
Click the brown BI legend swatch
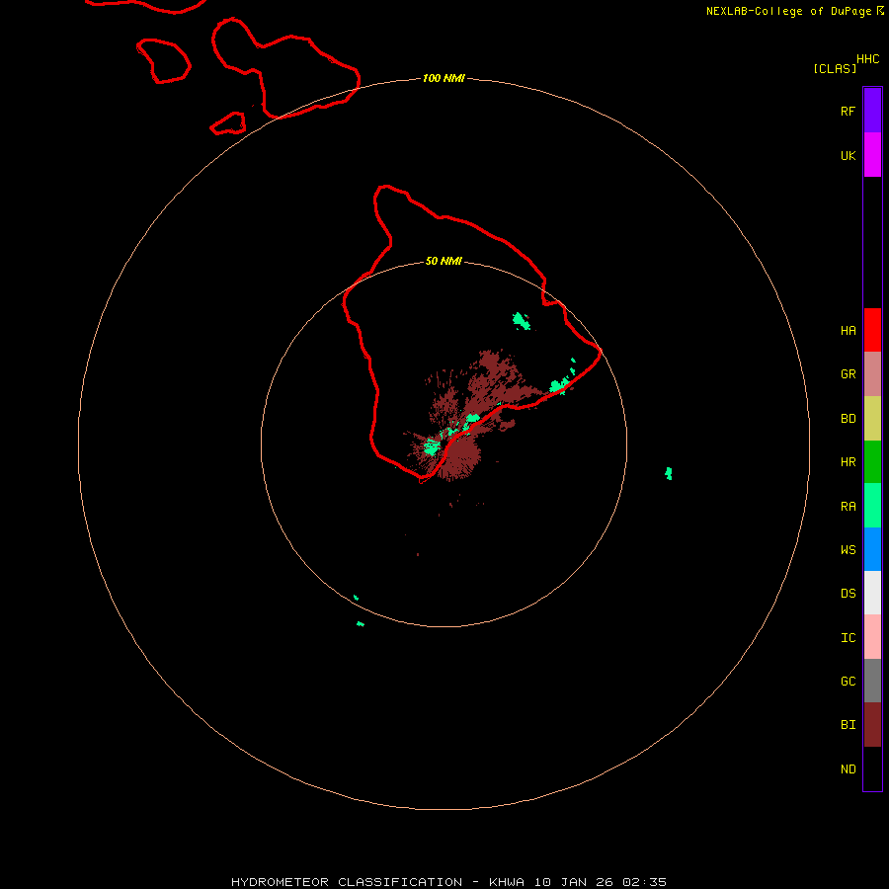[x=872, y=725]
